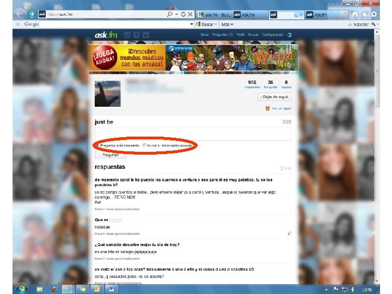Click the 'Haz un regalo' link
The image size is (392, 294).
[281, 108]
